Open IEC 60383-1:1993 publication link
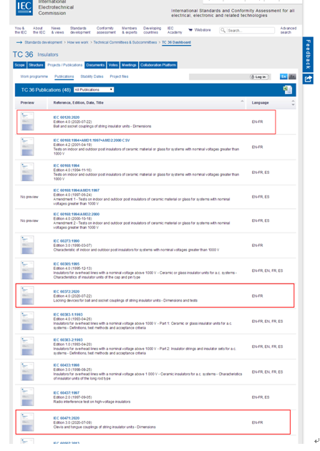 click(x=68, y=314)
